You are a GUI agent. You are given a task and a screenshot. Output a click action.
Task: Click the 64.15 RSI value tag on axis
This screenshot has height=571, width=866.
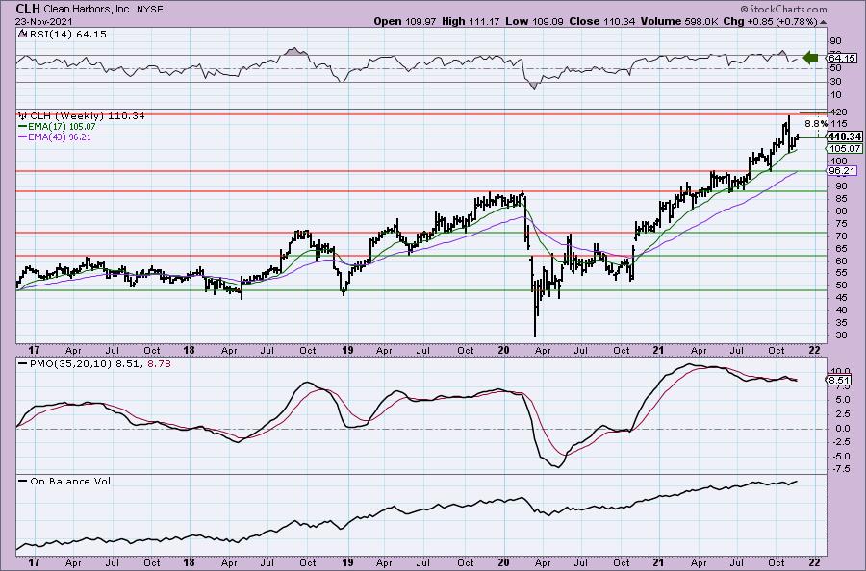click(842, 58)
